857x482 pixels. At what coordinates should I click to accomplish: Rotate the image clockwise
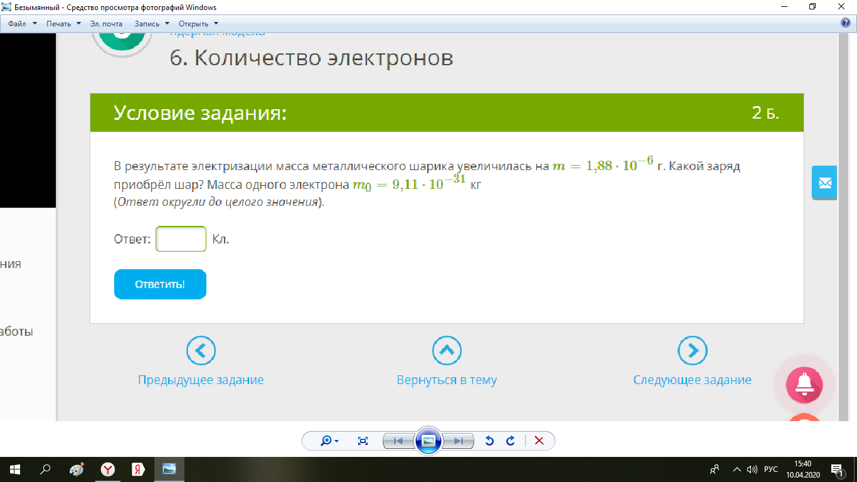click(510, 441)
